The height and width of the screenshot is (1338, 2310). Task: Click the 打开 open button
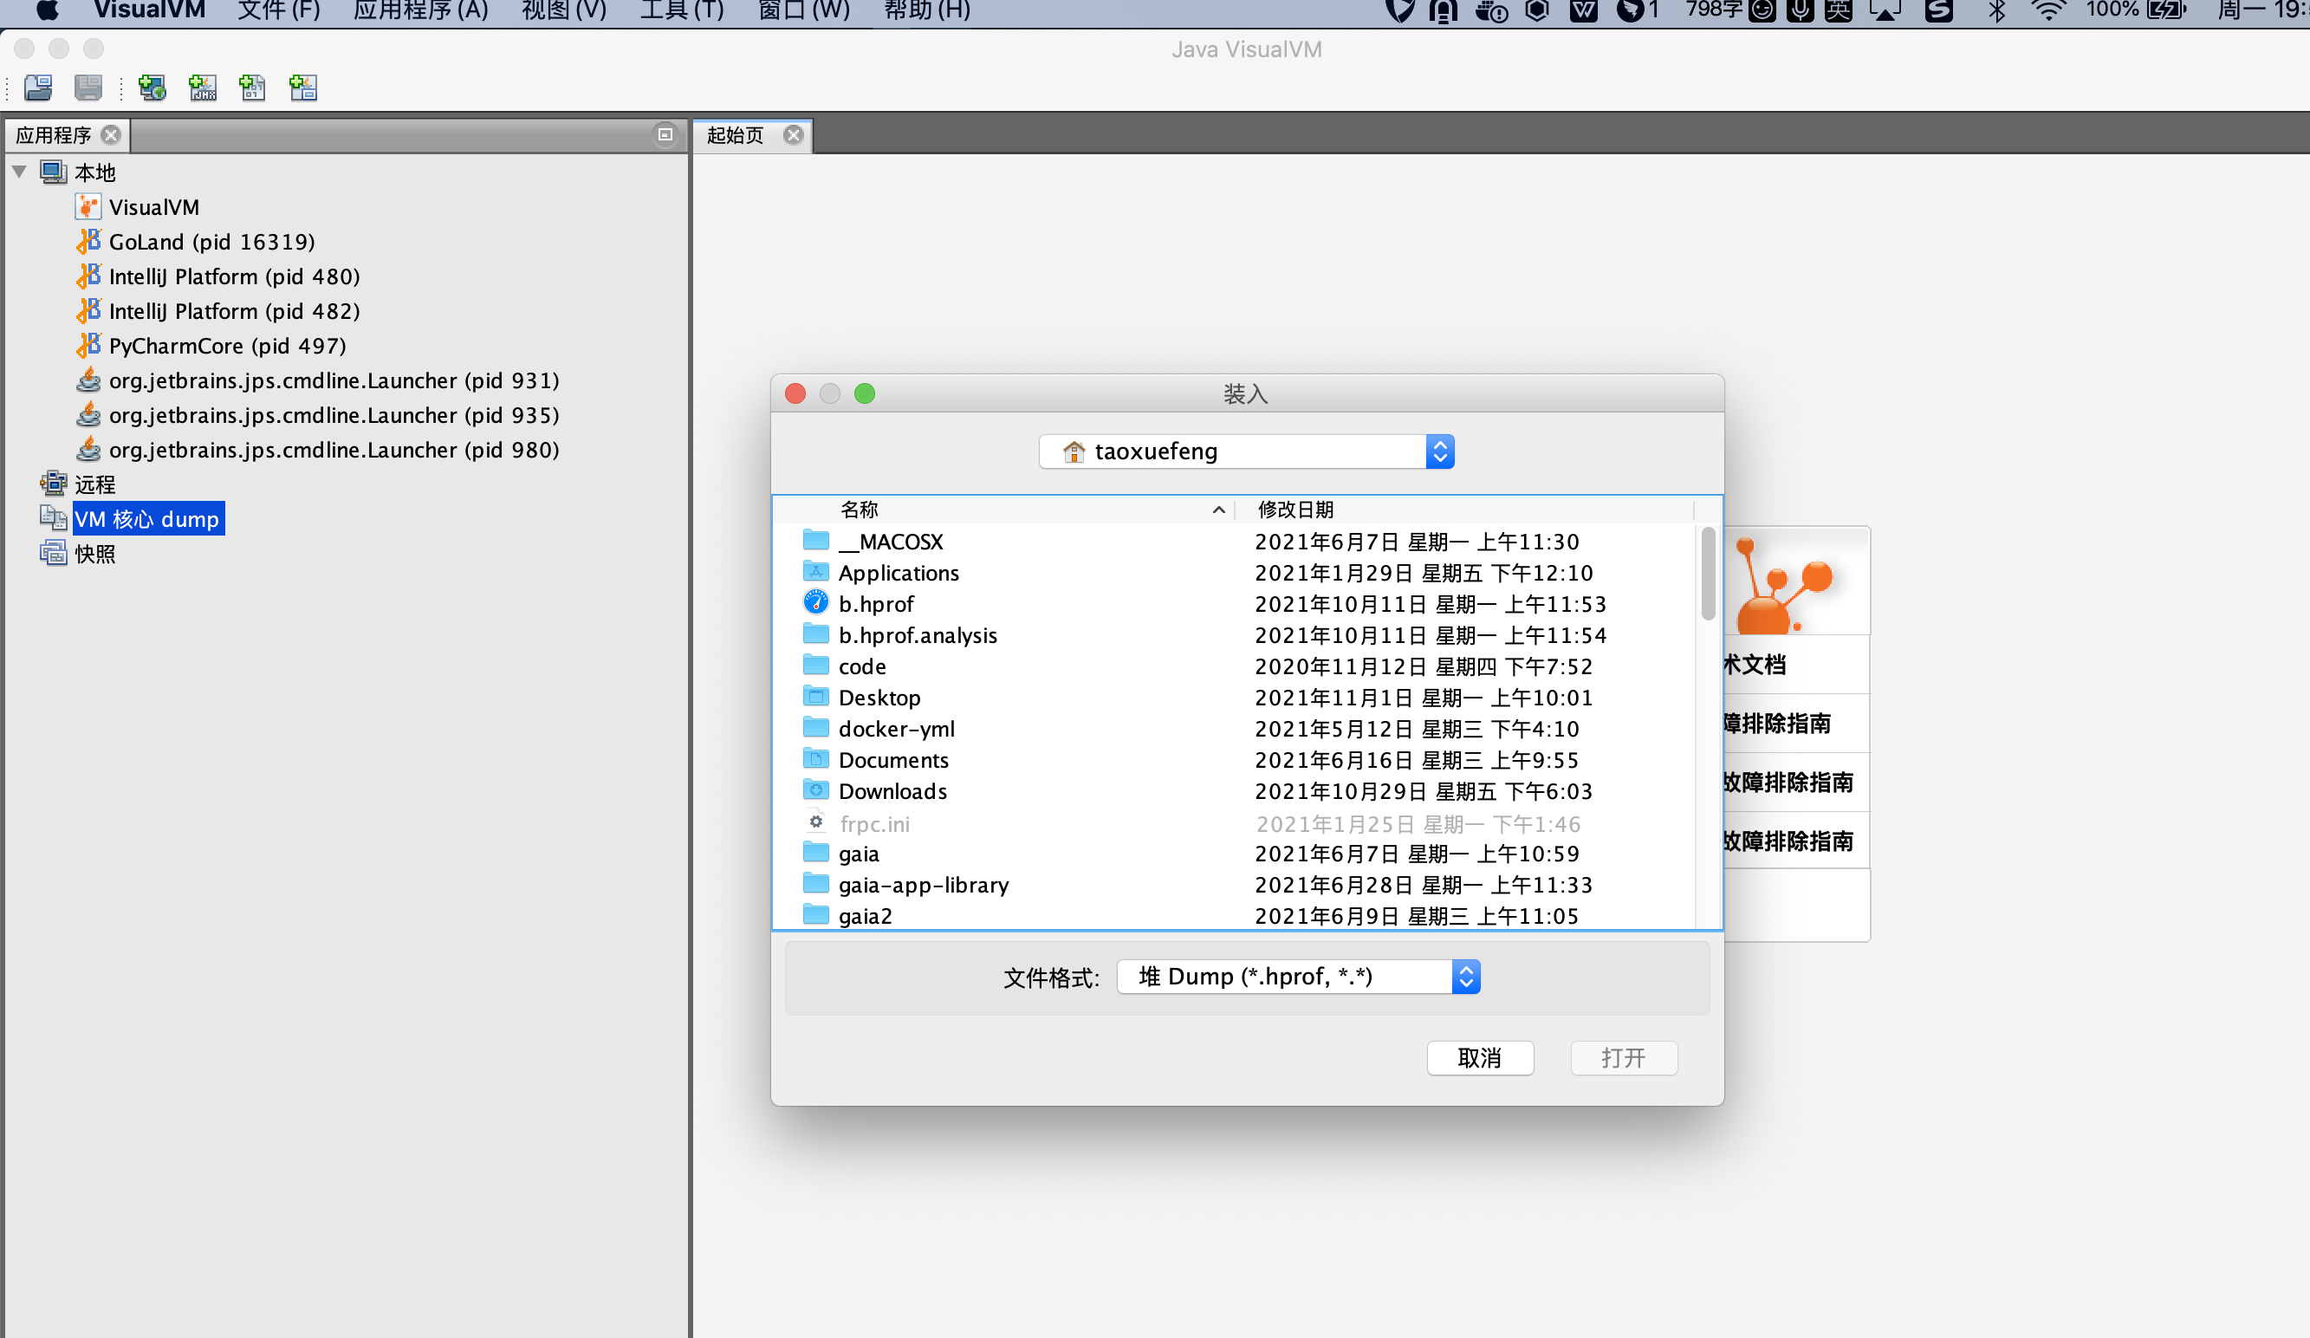click(1624, 1058)
